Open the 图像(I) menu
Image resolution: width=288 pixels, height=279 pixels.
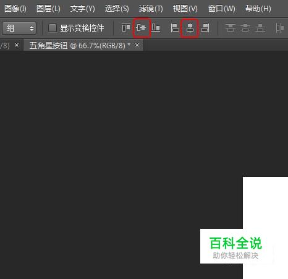point(15,9)
